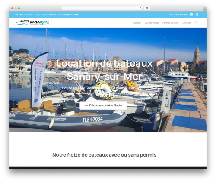Viewport: 216px width, 182px height.
Task: Open the Facebook page icon
Action: (191, 15)
